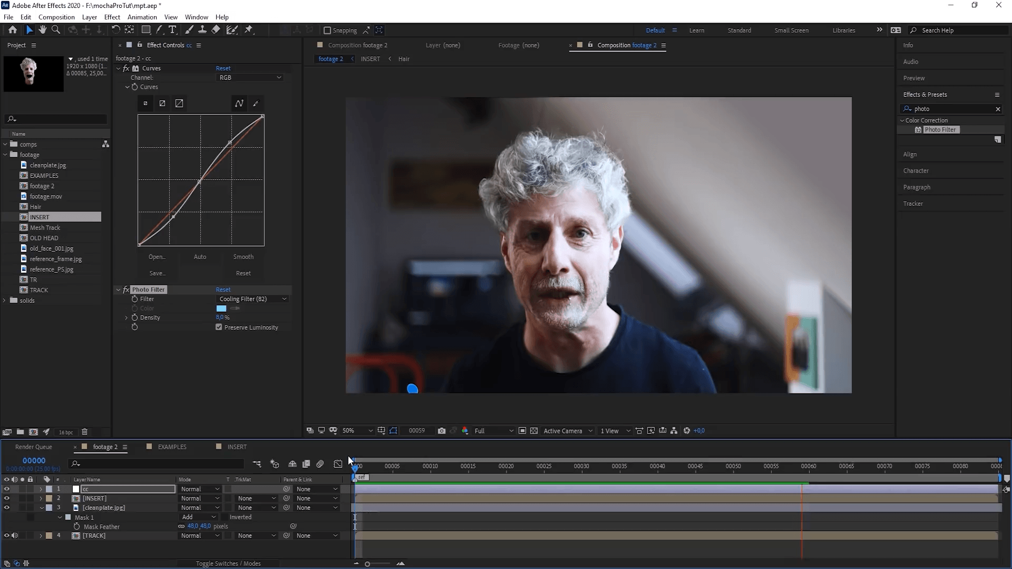Select the Type tool
This screenshot has height=569, width=1012.
(x=172, y=30)
